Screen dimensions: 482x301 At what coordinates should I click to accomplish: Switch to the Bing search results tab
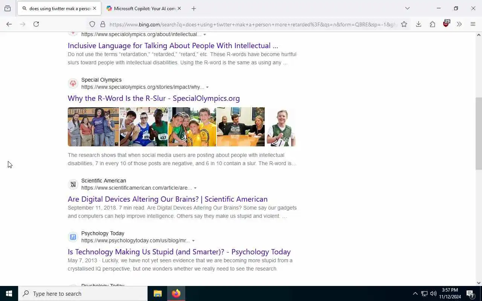click(x=59, y=8)
